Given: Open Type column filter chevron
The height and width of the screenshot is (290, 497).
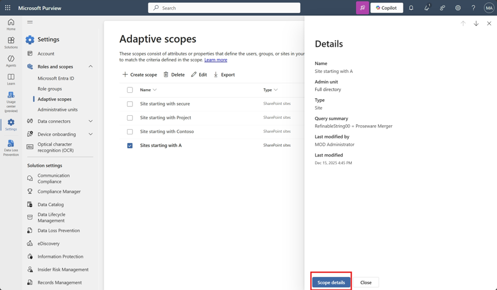Looking at the screenshot, I should click(276, 90).
